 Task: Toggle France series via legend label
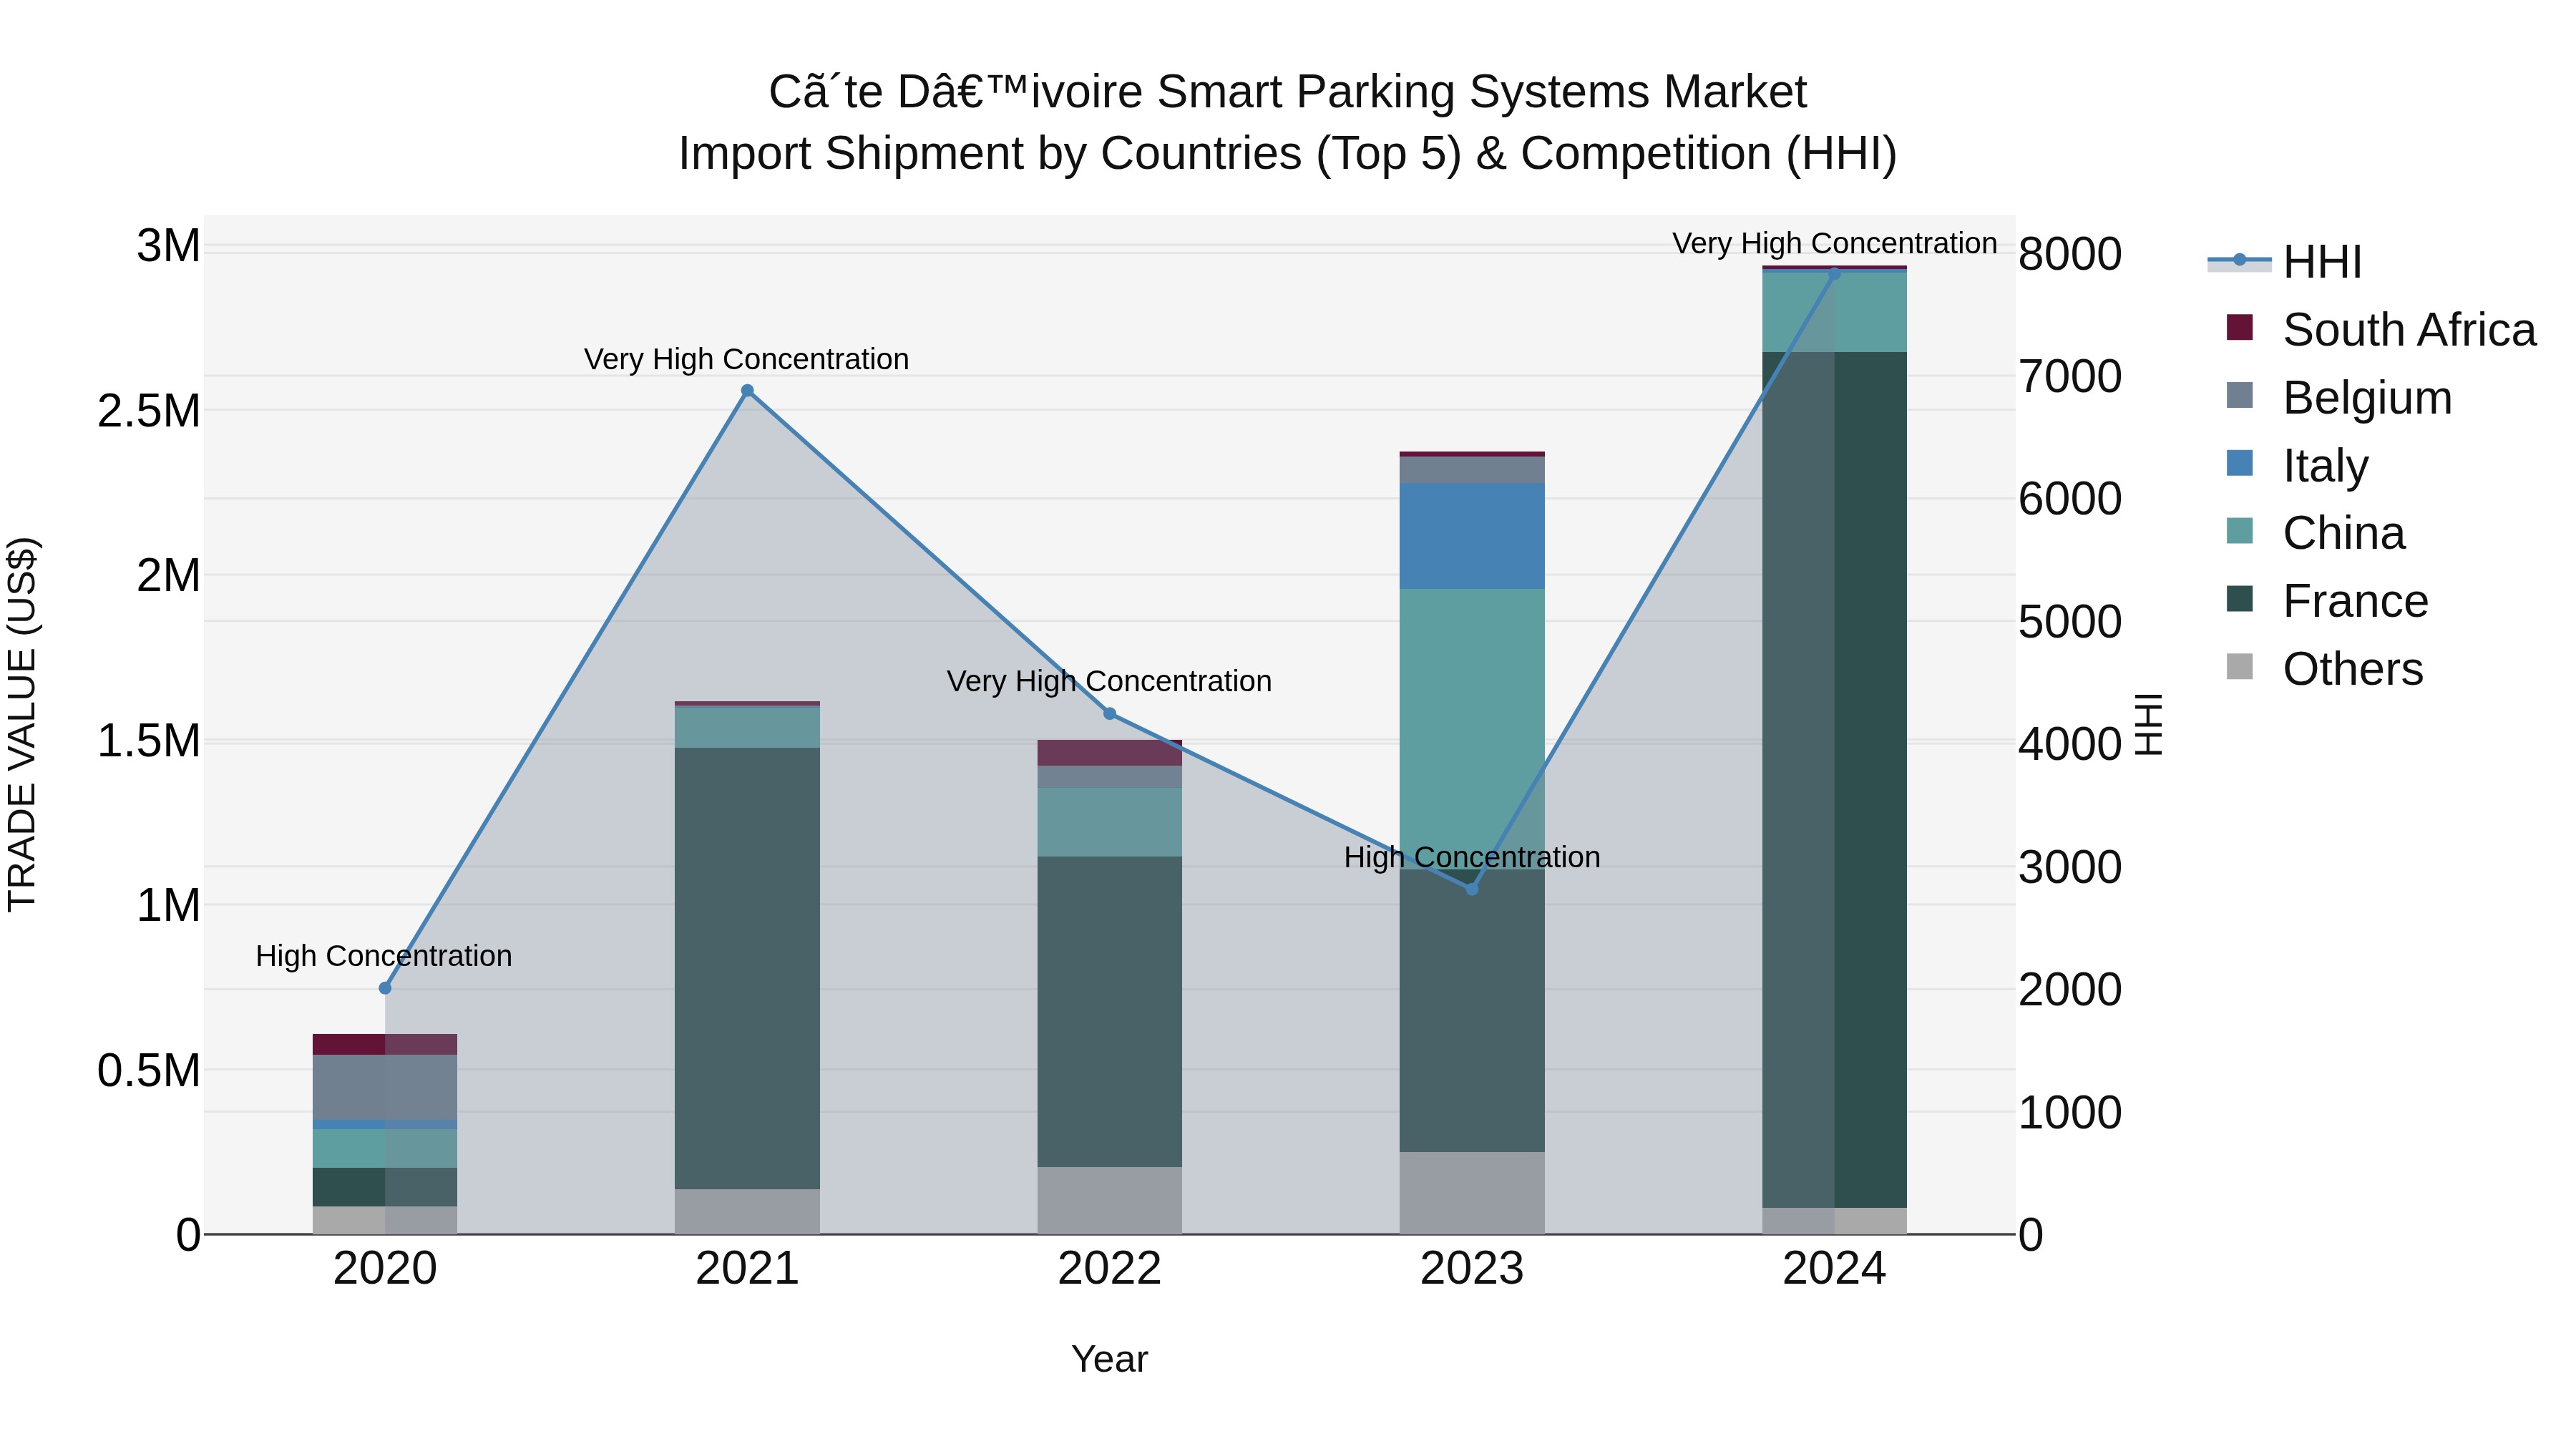point(2355,602)
